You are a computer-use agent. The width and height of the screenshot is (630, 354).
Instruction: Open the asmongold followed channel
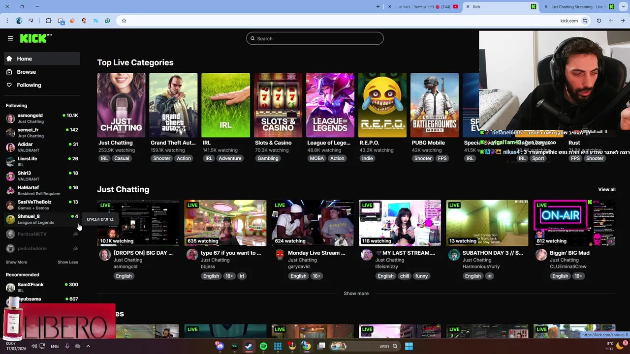click(42, 118)
